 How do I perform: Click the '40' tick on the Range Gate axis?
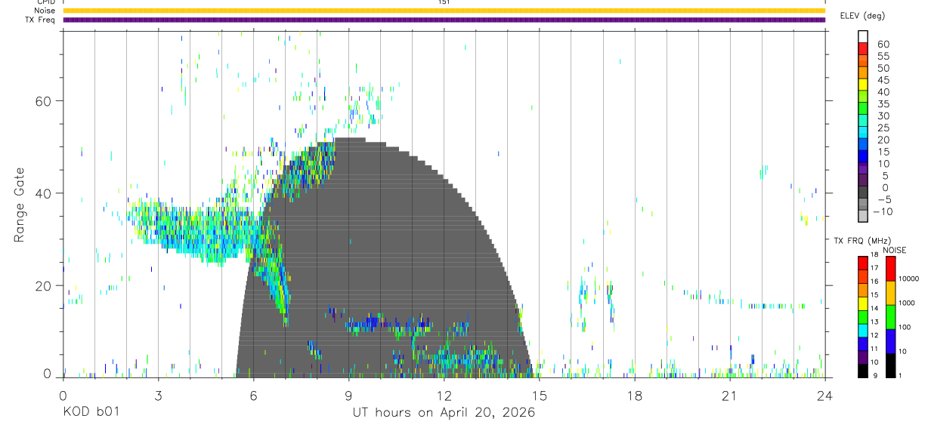[45, 193]
